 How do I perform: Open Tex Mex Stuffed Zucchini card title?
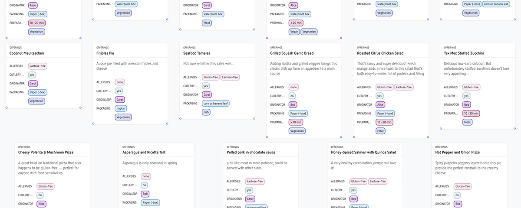click(464, 53)
